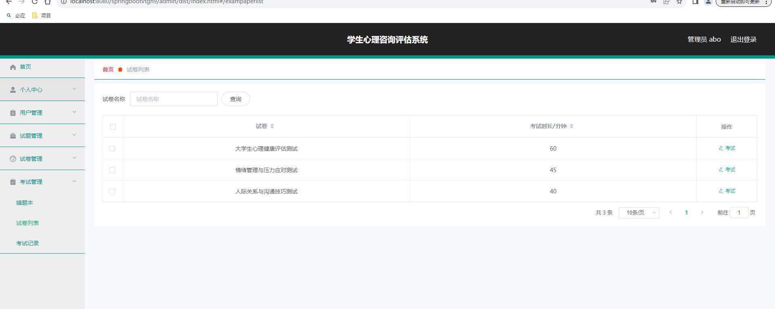Click the browser reload icon
Image resolution: width=775 pixels, height=309 pixels.
point(35,2)
